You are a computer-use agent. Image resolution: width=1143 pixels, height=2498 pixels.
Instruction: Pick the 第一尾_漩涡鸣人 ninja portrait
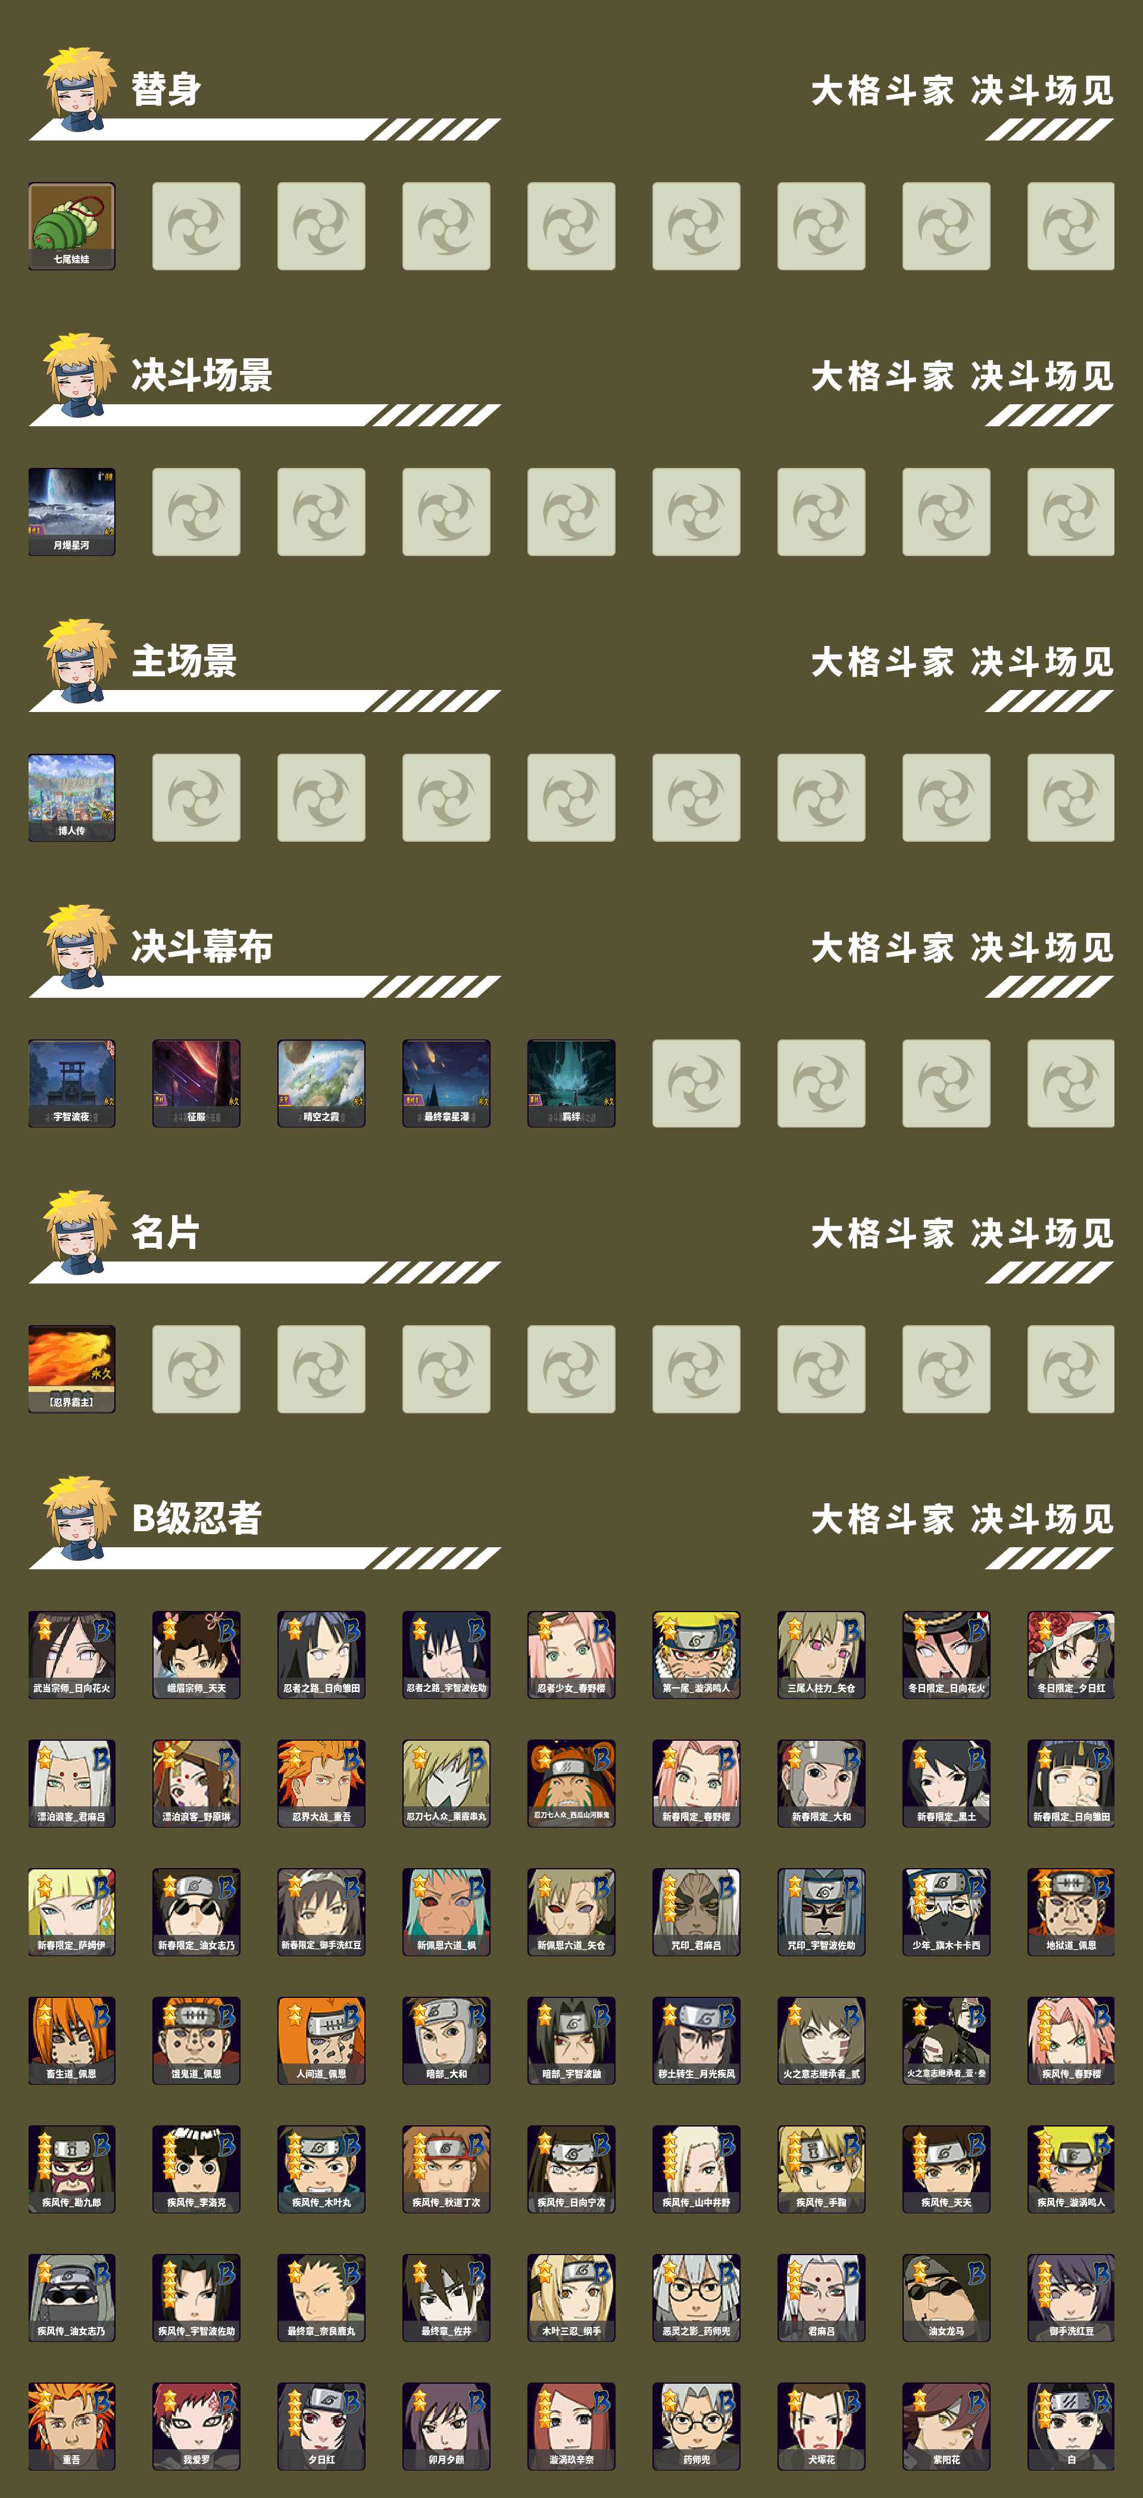click(696, 1654)
